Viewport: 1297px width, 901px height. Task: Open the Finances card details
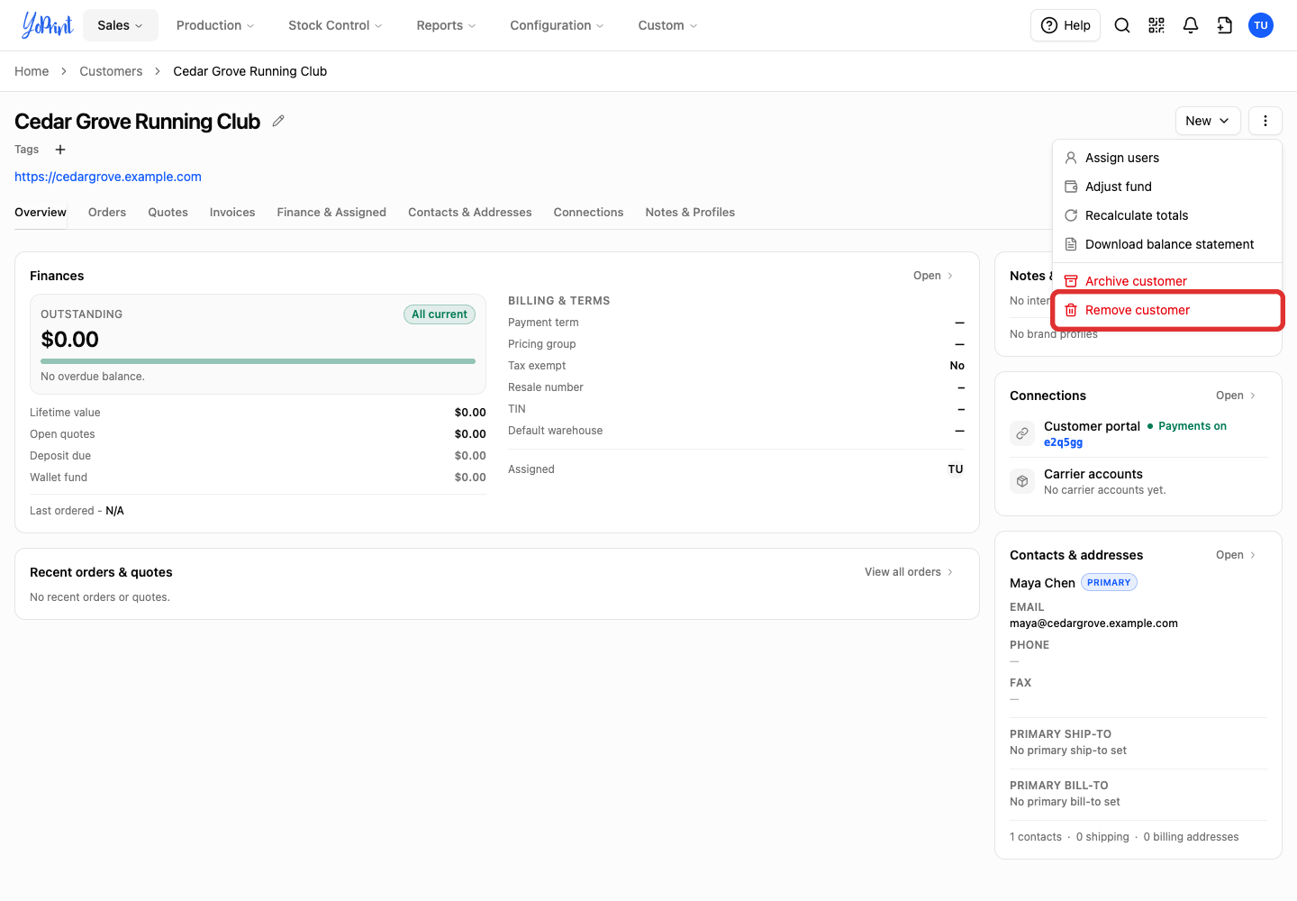[x=933, y=276]
